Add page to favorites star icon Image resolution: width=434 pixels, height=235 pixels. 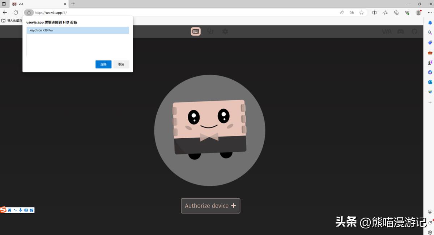pyautogui.click(x=361, y=12)
